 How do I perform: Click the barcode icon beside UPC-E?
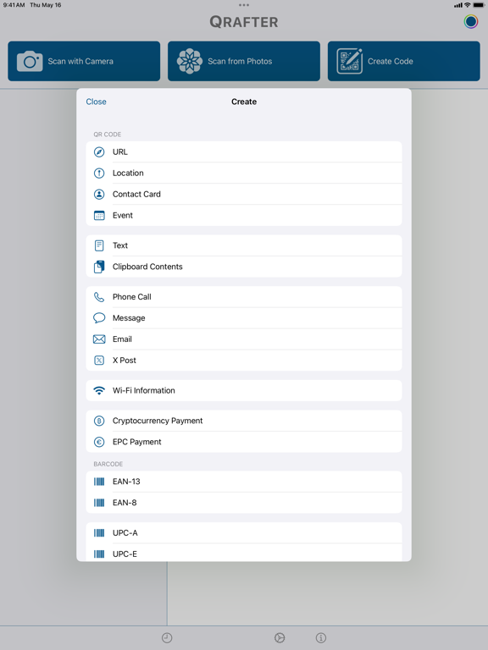(99, 554)
